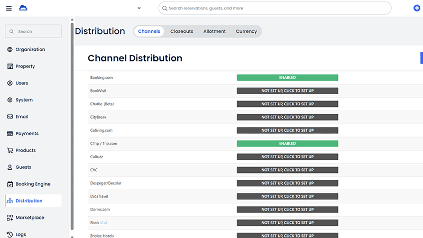Switch to the Allotment tab

pyautogui.click(x=215, y=31)
